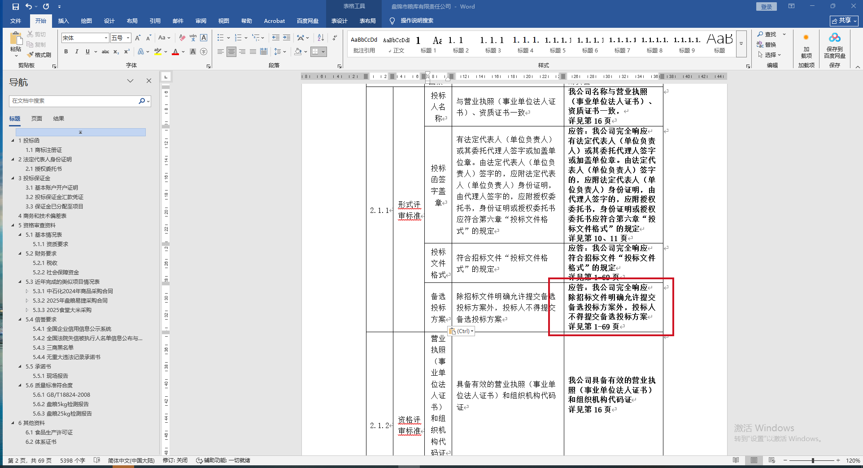This screenshot has width=863, height=468.
Task: Sort the selection with the A-Z sort icon
Action: click(321, 38)
